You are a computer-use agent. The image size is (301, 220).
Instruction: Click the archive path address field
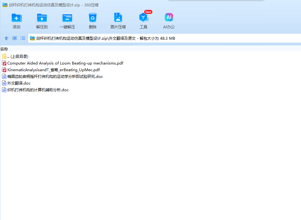[x=164, y=38]
